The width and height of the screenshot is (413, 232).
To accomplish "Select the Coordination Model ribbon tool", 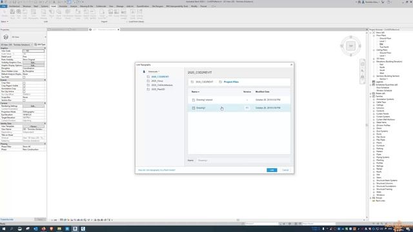I will tap(68, 14).
